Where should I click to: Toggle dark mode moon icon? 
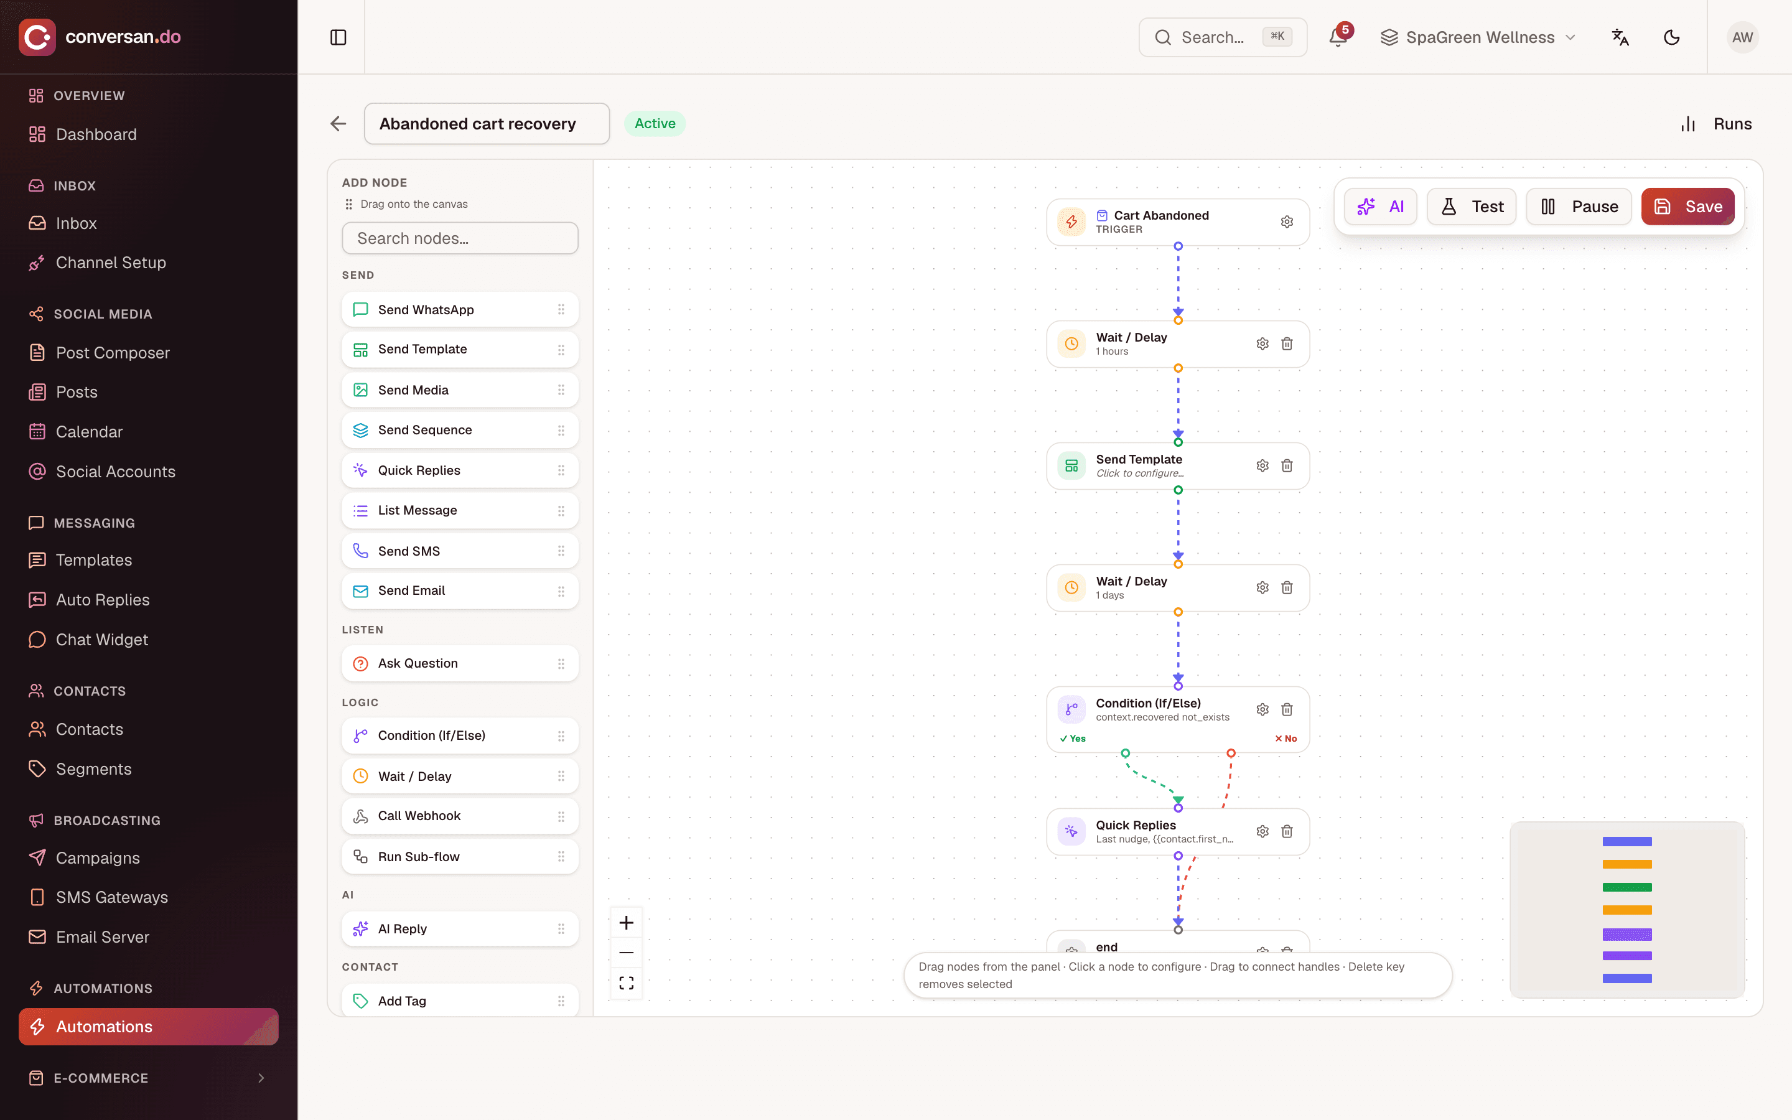(x=1671, y=37)
